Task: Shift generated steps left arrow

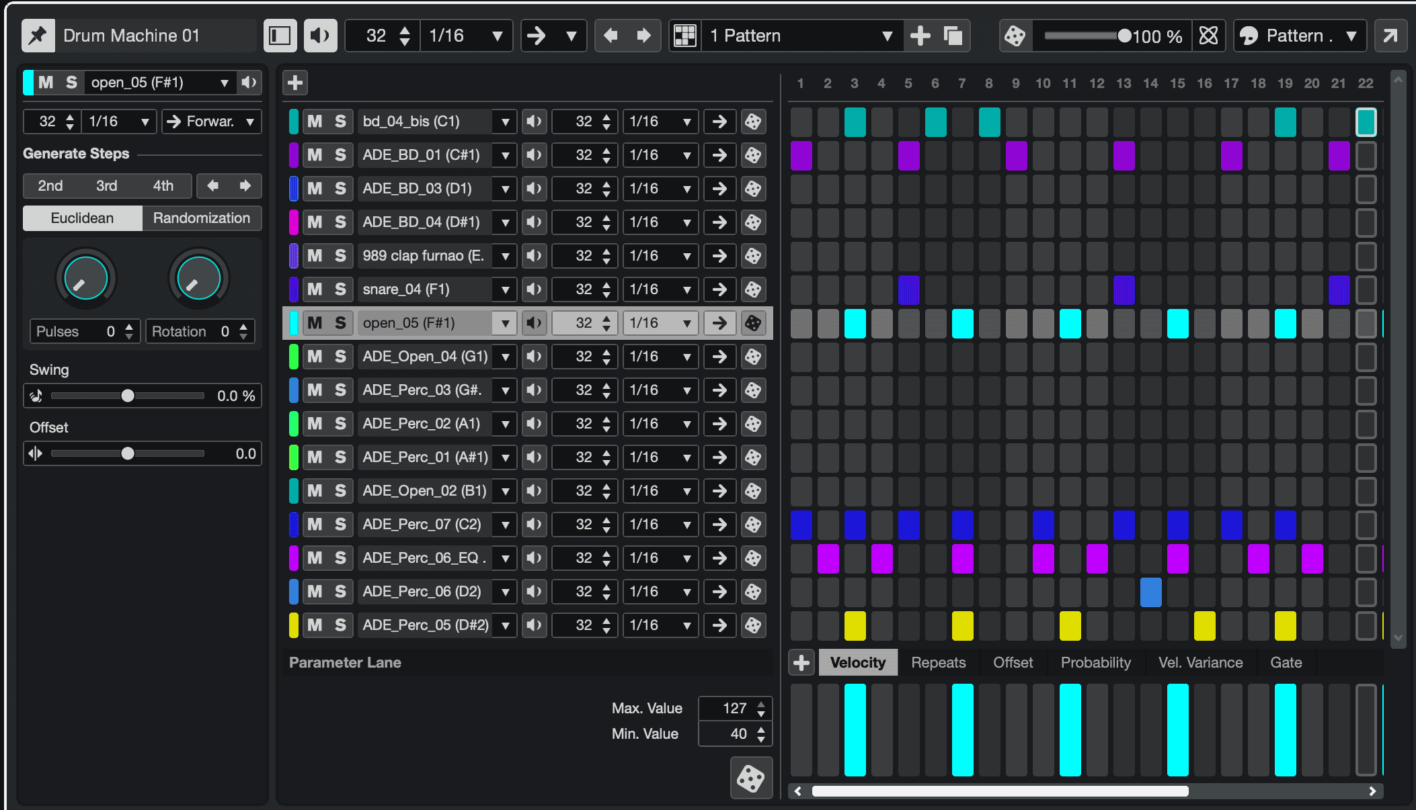Action: 213,186
